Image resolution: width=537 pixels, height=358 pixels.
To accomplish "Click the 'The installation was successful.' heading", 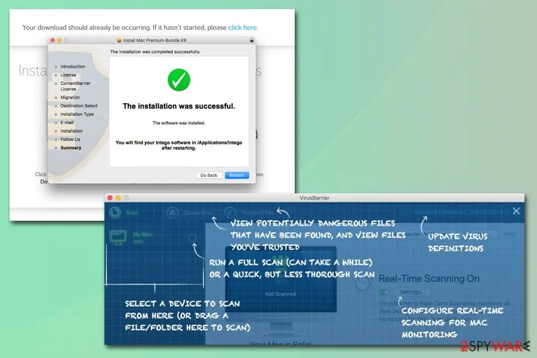I will tap(179, 106).
